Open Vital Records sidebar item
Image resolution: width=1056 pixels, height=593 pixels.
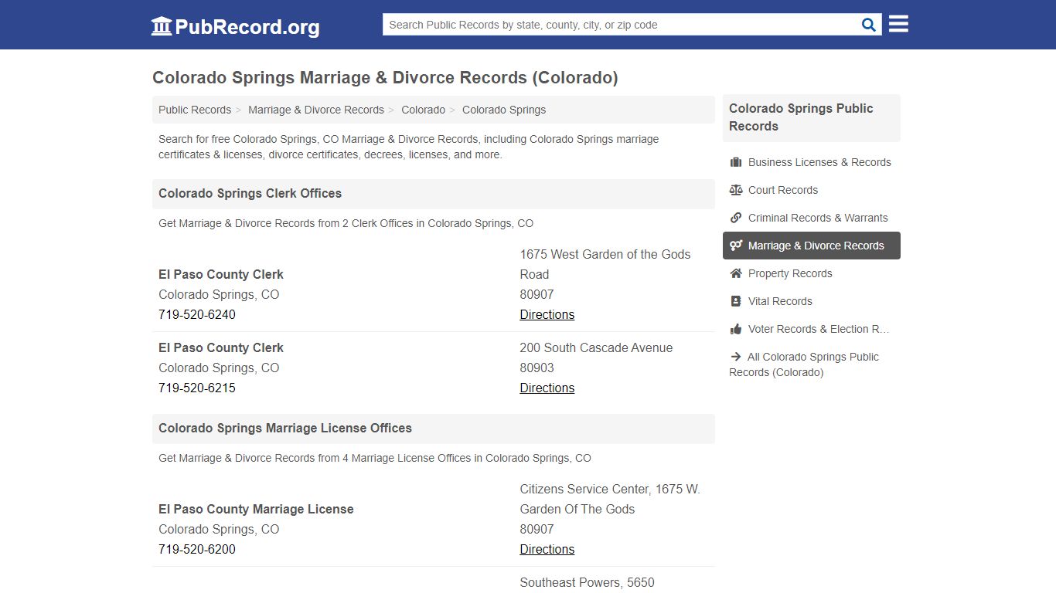(x=812, y=301)
